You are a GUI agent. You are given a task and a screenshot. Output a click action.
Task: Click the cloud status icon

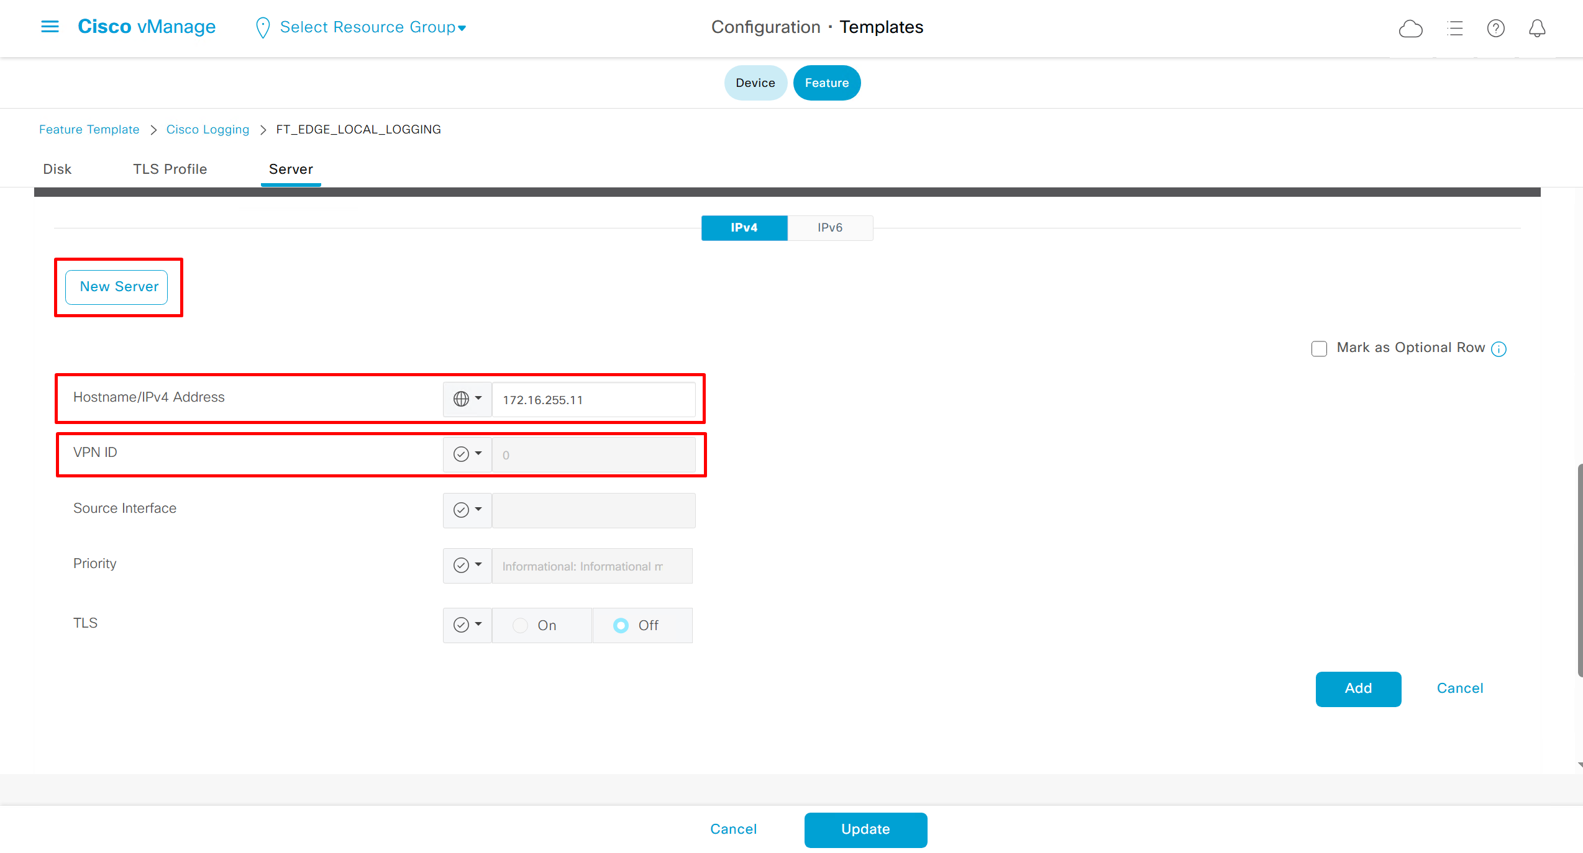click(1410, 29)
